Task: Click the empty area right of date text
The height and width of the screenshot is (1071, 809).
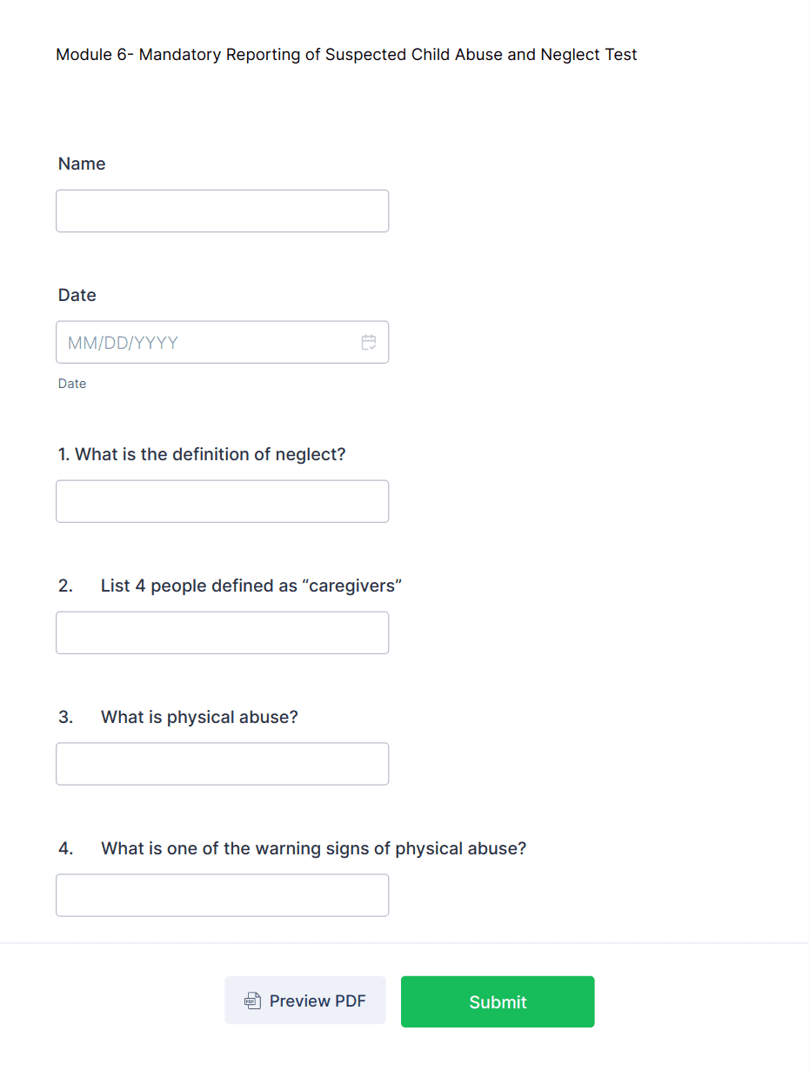Action: coord(268,343)
